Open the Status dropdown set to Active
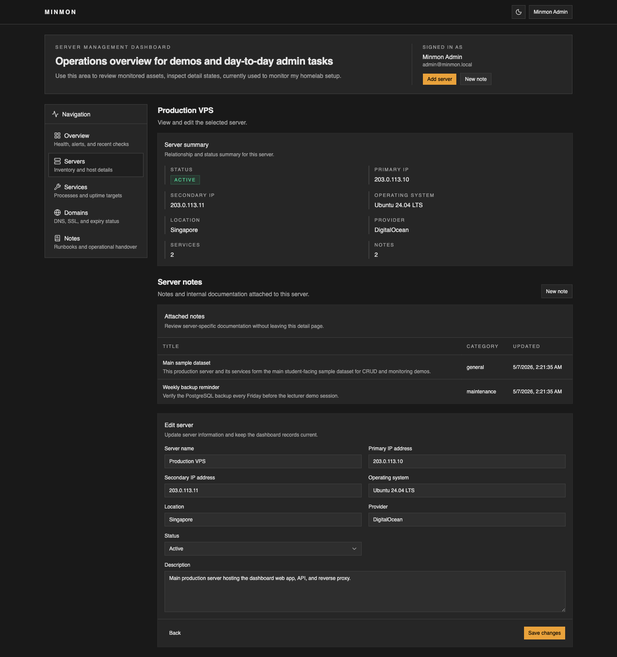 [x=263, y=549]
